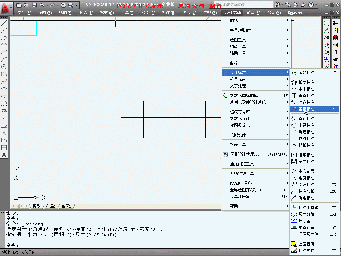Choose 螺纹标注 menu entry
The image size is (341, 256).
[x=315, y=139]
